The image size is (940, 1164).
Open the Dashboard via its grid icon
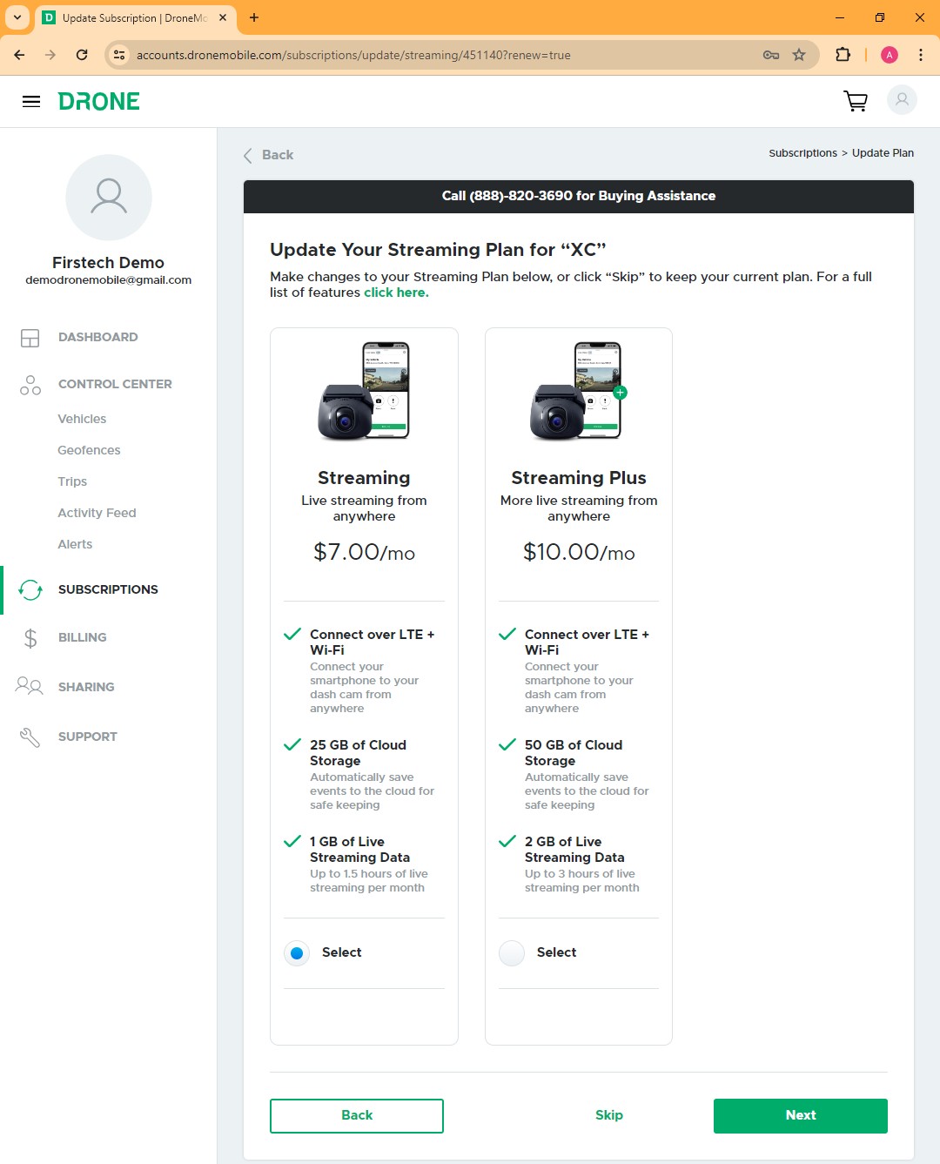click(x=30, y=337)
